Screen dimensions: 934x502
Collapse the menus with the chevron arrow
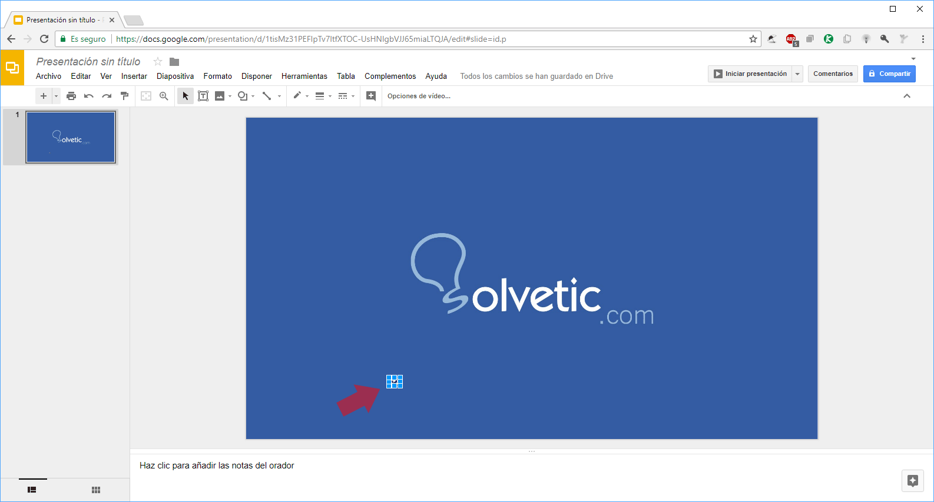click(907, 96)
